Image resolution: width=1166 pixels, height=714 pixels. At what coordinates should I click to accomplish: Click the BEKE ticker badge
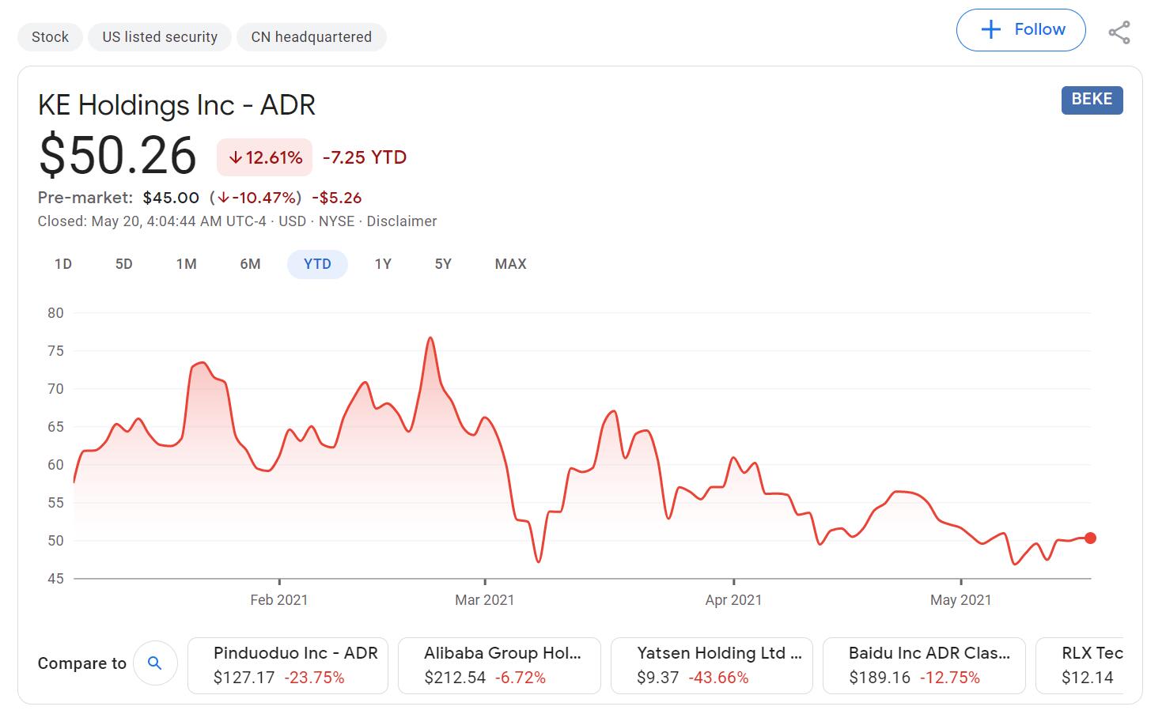1092,100
